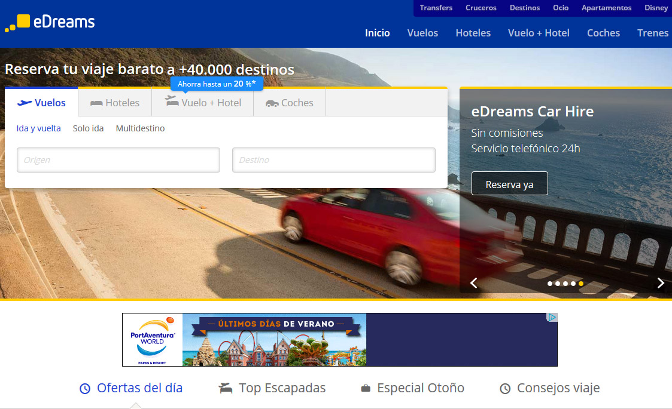Open the Cruceros link in top bar

pos(481,8)
